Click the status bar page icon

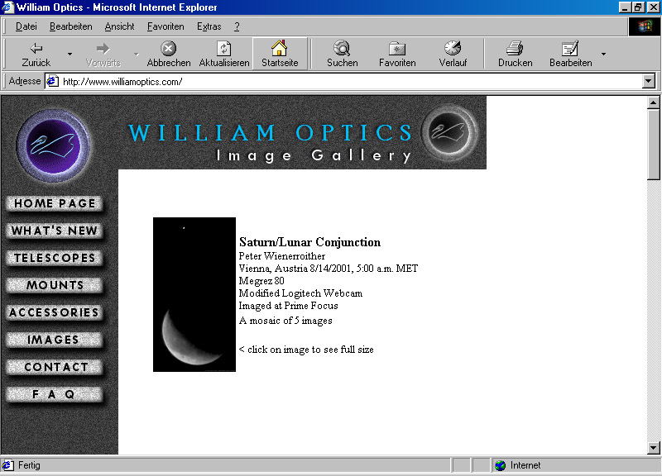coord(7,465)
